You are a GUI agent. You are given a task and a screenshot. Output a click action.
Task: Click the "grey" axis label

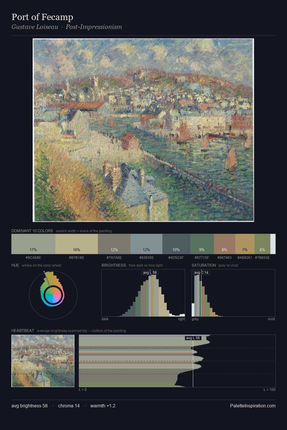click(x=195, y=319)
